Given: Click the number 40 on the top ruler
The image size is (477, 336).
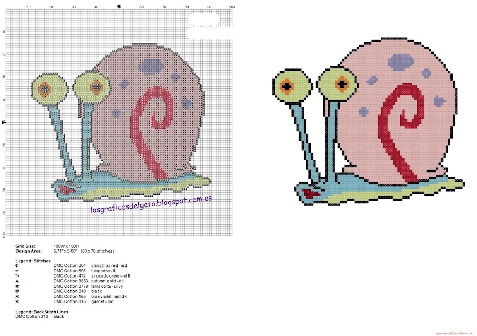Looking at the screenshot, I should tap(96, 7).
